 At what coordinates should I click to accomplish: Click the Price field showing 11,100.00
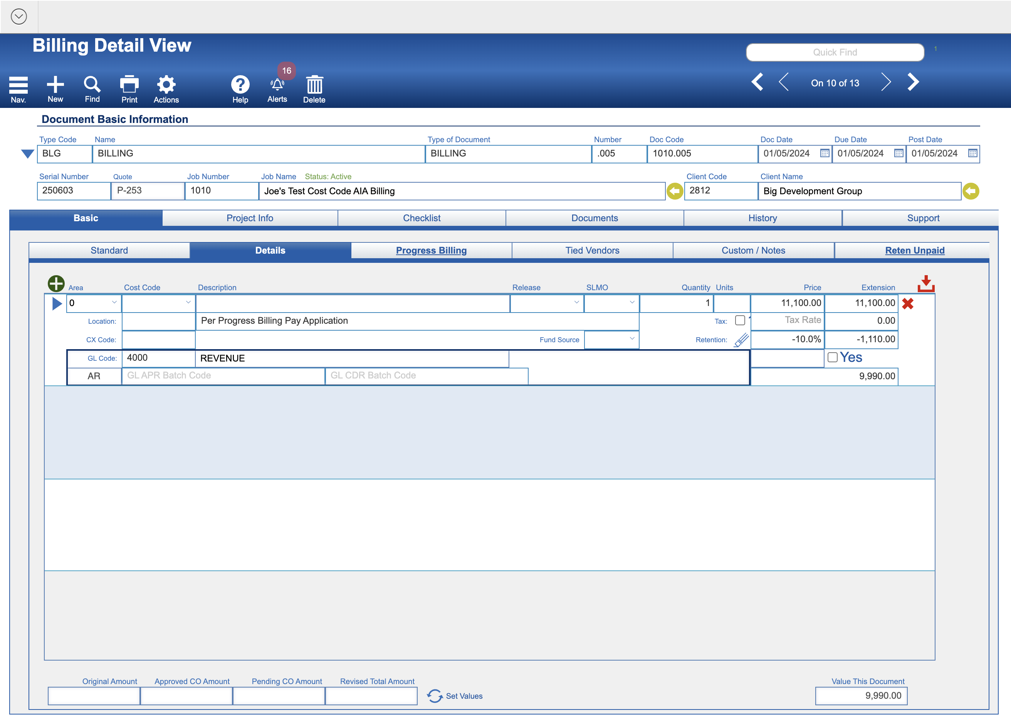[788, 303]
